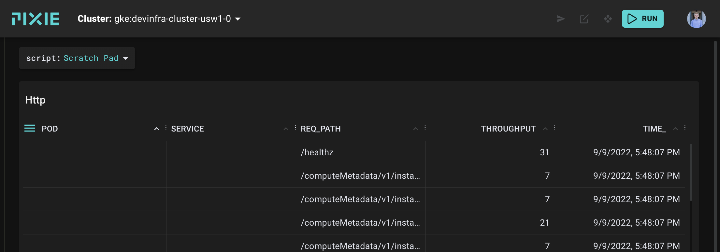Click the Pixie logo
This screenshot has width=720, height=252.
(36, 19)
